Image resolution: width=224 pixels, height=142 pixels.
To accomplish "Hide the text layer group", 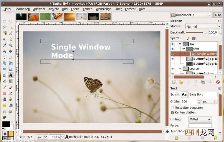I will [173, 49].
